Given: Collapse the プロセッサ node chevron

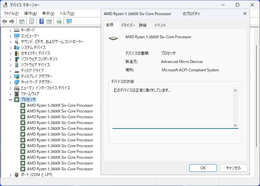Looking at the screenshot, I should click(11, 100).
